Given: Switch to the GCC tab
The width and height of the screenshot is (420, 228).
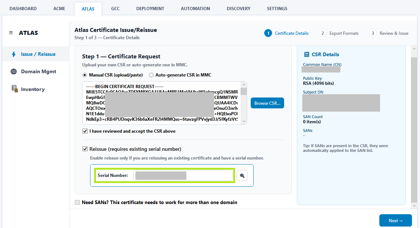Looking at the screenshot, I should (116, 9).
